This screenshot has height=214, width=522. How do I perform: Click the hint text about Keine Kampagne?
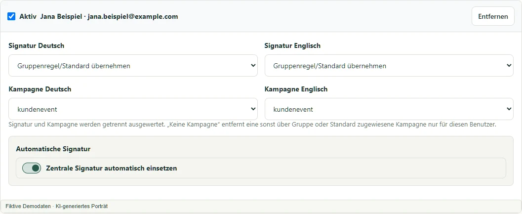[x=252, y=125]
